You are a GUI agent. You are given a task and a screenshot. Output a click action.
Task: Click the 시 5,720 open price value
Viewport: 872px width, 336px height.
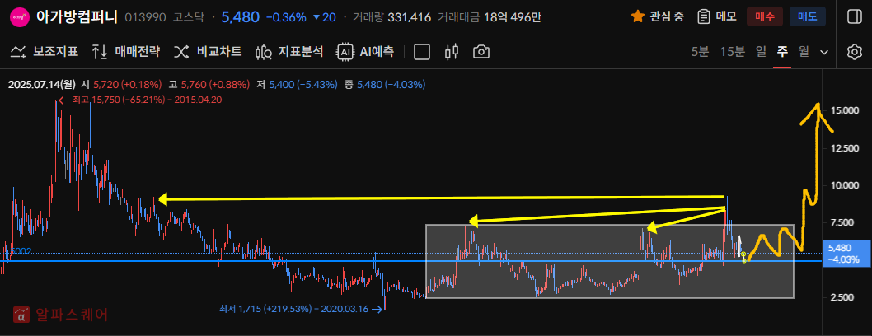pos(122,85)
